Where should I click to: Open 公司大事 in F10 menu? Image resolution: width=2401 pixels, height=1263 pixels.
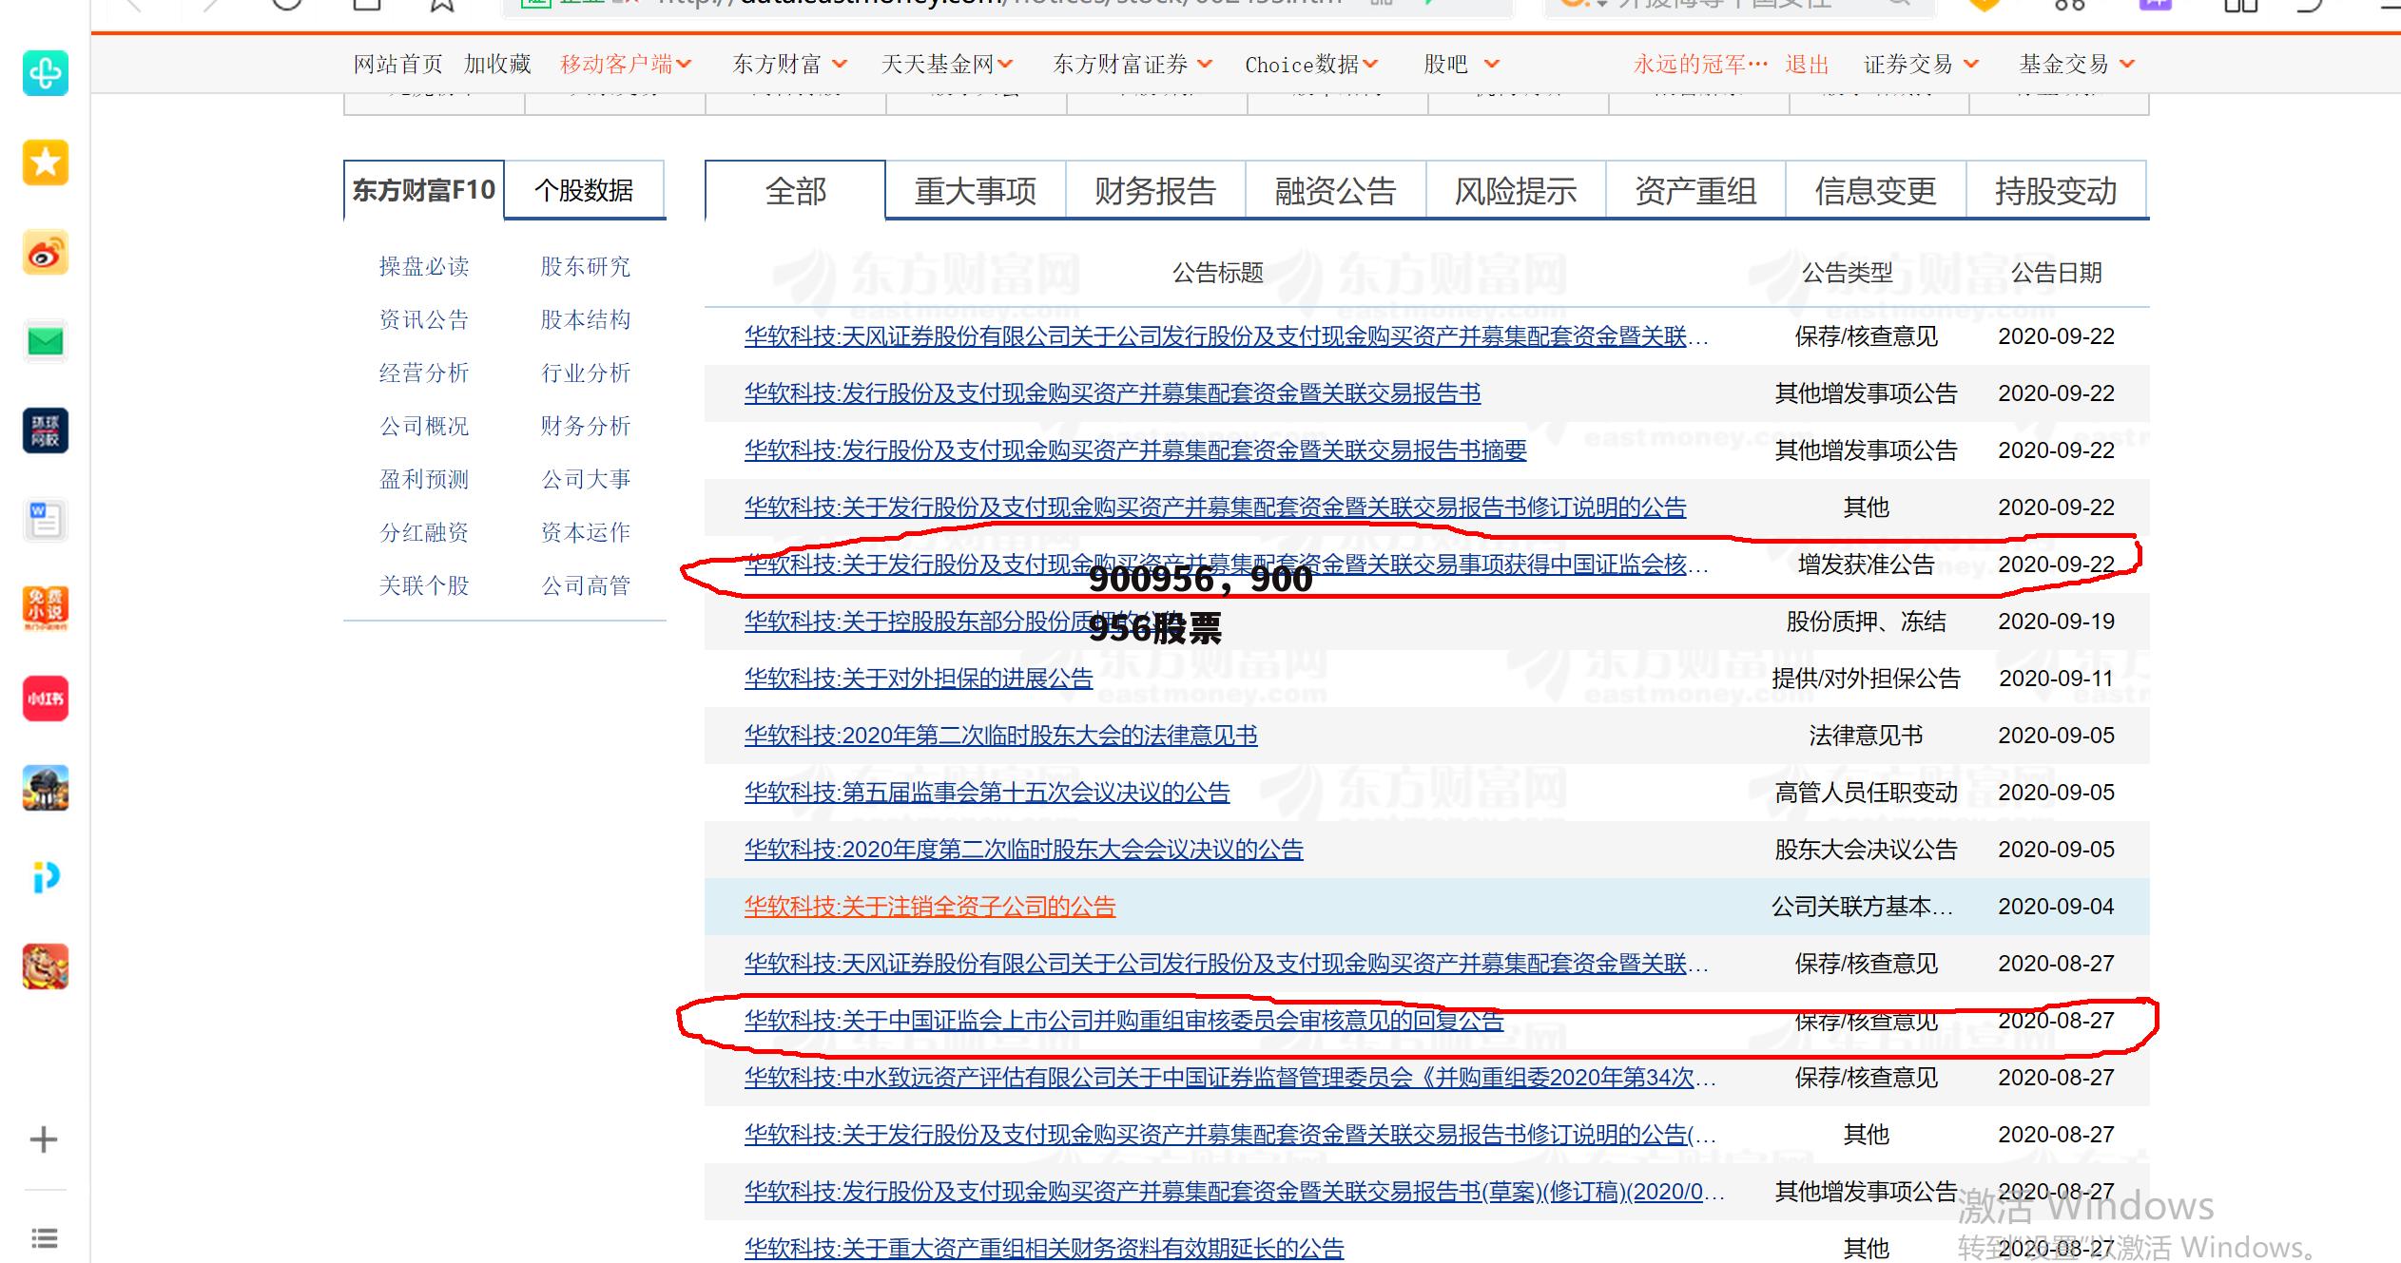(586, 479)
